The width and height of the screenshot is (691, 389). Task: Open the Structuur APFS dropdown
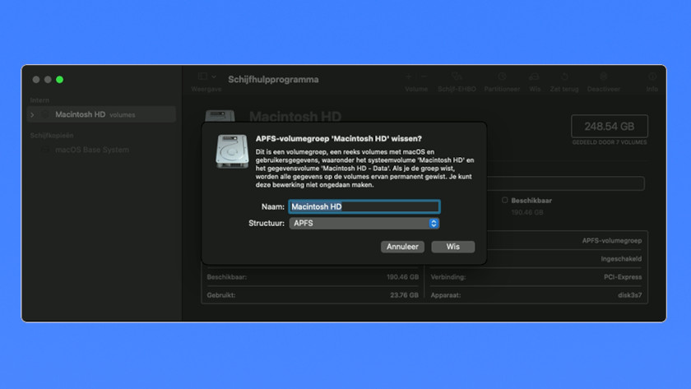pos(364,224)
